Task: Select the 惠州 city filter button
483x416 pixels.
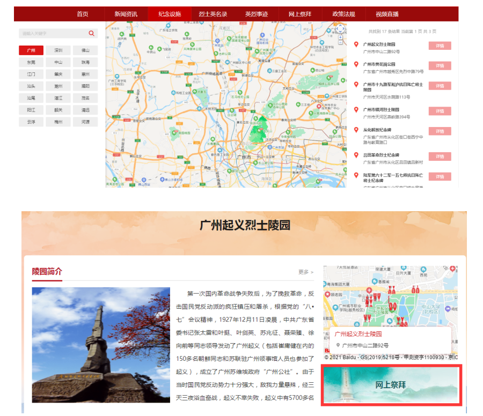Action: click(85, 74)
